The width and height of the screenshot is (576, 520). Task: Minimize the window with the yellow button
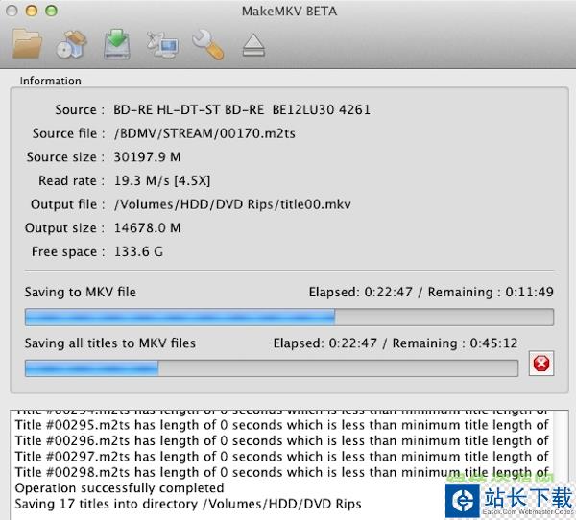pos(31,10)
